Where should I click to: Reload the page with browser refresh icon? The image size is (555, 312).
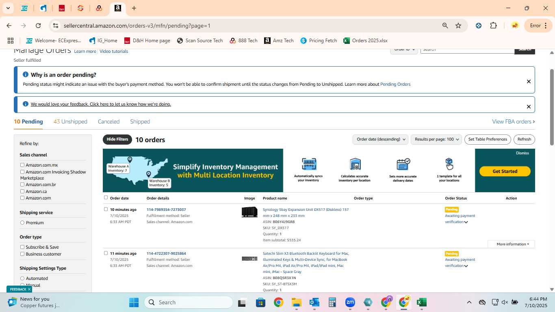(38, 26)
